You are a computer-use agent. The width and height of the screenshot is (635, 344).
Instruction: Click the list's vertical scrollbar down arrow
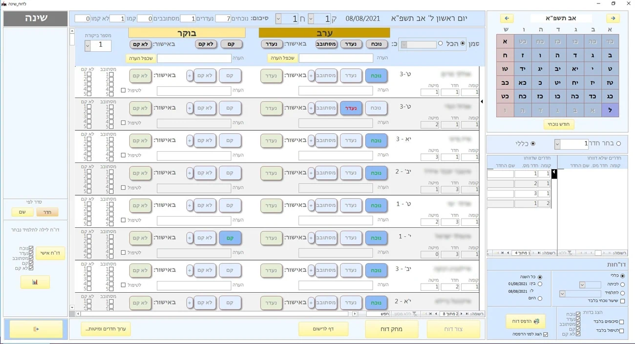pyautogui.click(x=72, y=307)
